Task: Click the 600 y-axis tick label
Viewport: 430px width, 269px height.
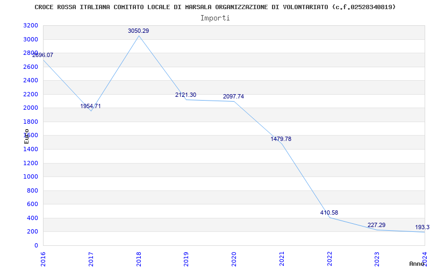Action: tap(33, 204)
